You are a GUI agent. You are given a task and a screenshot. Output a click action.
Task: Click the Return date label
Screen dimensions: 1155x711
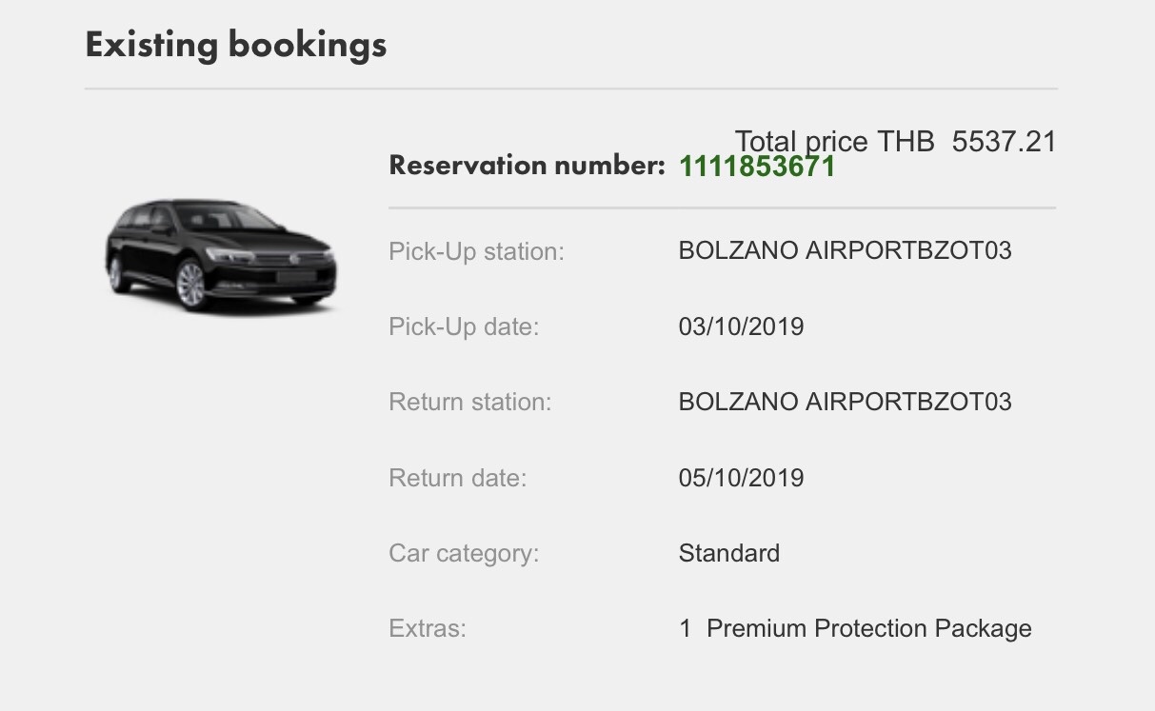(457, 477)
